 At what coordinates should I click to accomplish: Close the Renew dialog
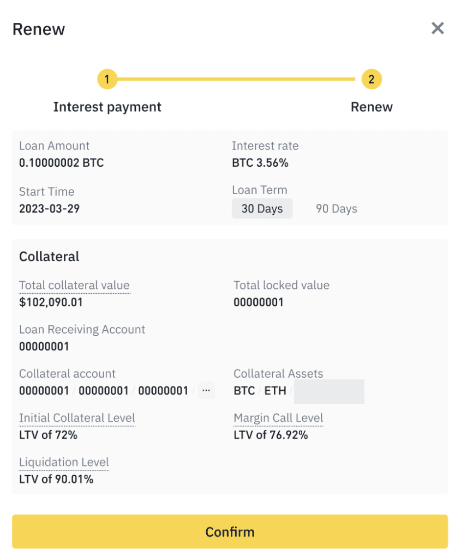[x=438, y=28]
